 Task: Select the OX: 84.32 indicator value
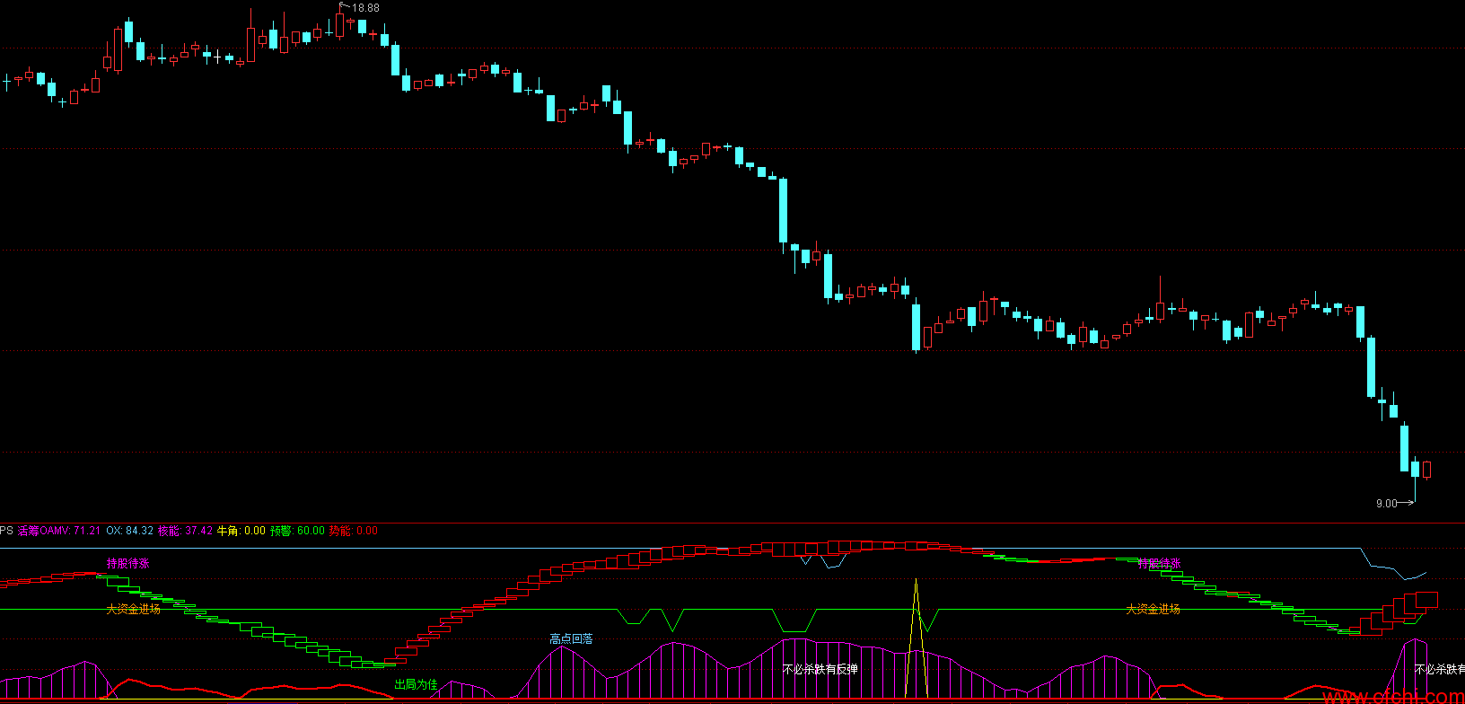point(130,531)
